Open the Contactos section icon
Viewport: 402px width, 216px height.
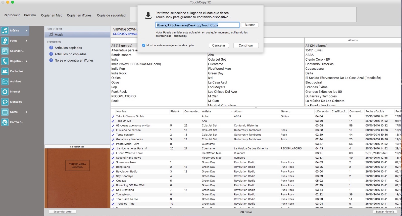5,71
